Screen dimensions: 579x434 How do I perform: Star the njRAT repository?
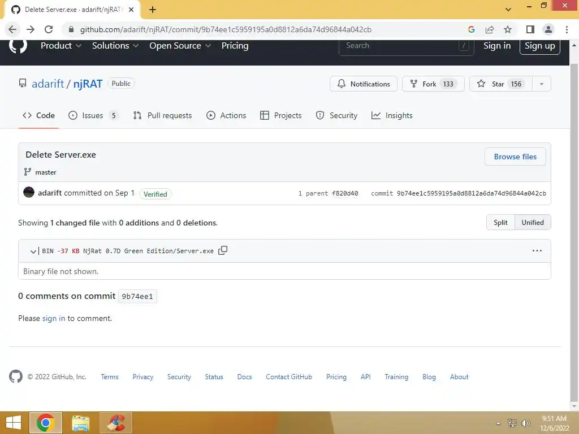point(501,84)
